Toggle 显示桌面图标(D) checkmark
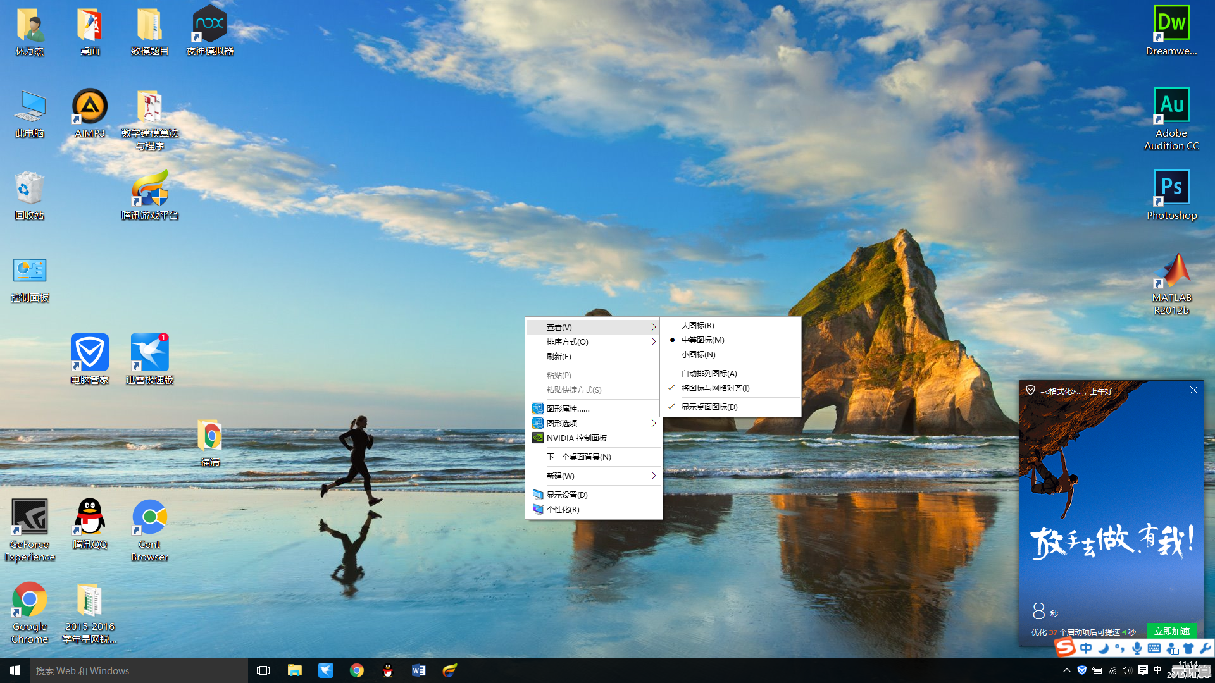This screenshot has width=1215, height=683. [x=709, y=407]
